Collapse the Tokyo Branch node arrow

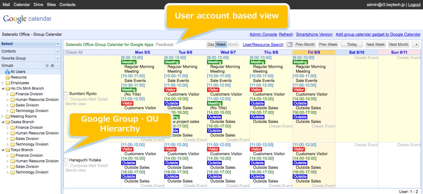click(3, 150)
